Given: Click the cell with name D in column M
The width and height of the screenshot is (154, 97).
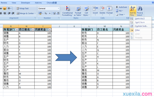Looking at the screenshot, I should [105, 33].
